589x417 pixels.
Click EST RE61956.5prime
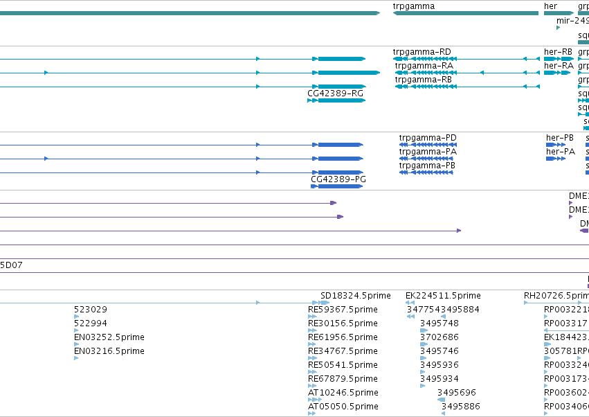(x=343, y=337)
